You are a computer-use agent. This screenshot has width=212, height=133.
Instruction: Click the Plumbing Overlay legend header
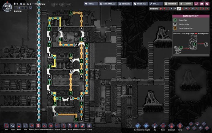coord(191,16)
